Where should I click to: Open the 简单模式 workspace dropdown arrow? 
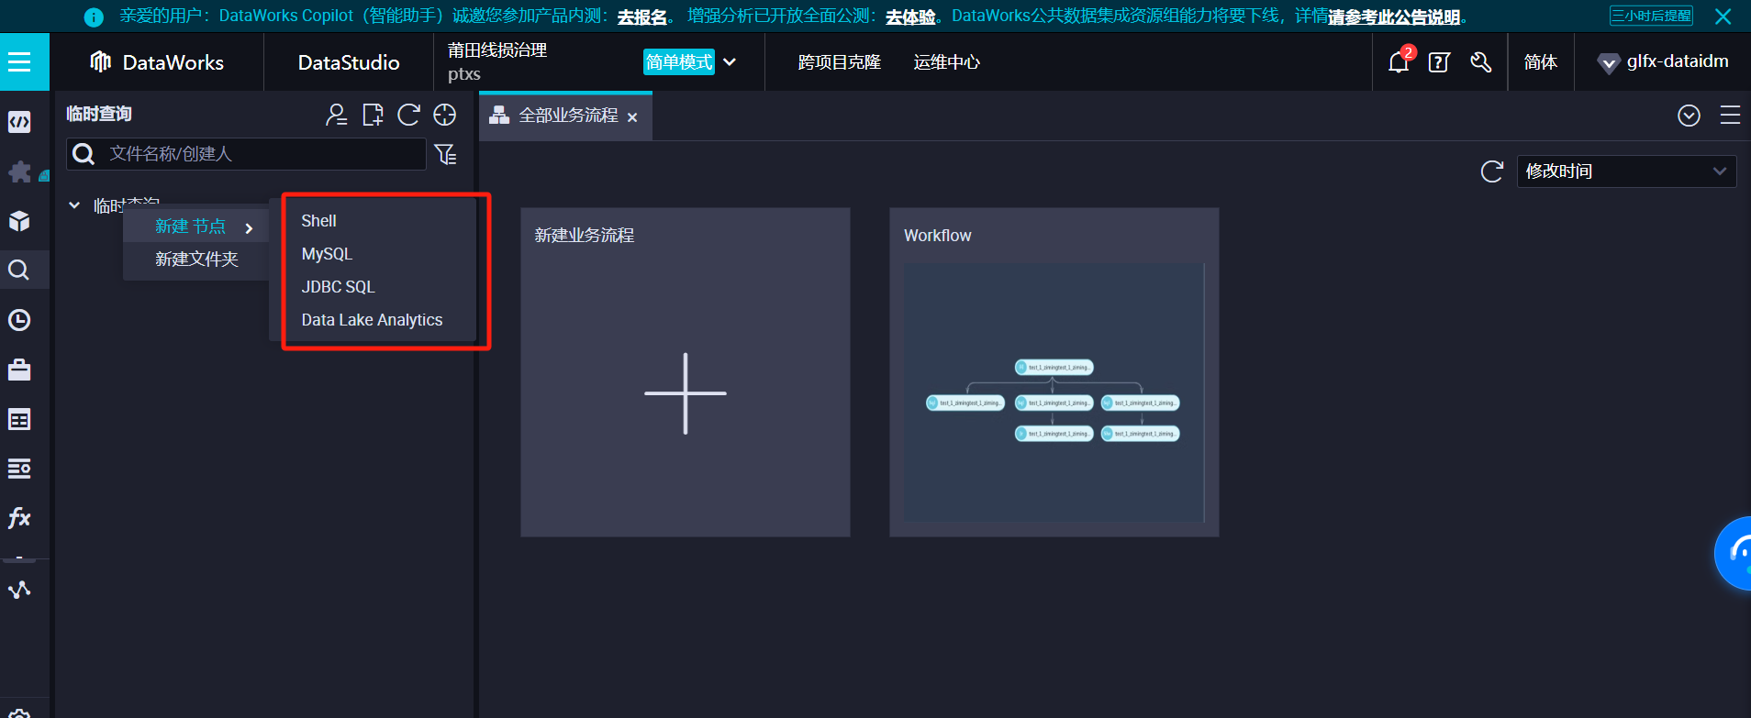coord(730,62)
